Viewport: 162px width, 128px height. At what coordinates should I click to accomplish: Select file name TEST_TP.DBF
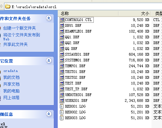pos(76,89)
